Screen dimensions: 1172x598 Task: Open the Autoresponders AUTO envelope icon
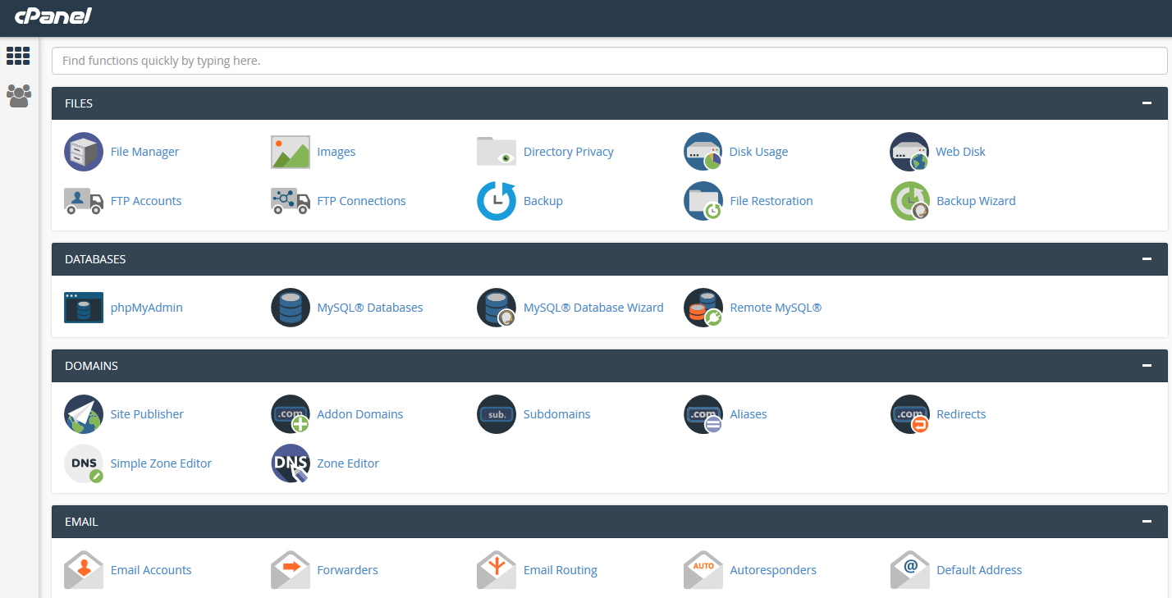click(703, 570)
